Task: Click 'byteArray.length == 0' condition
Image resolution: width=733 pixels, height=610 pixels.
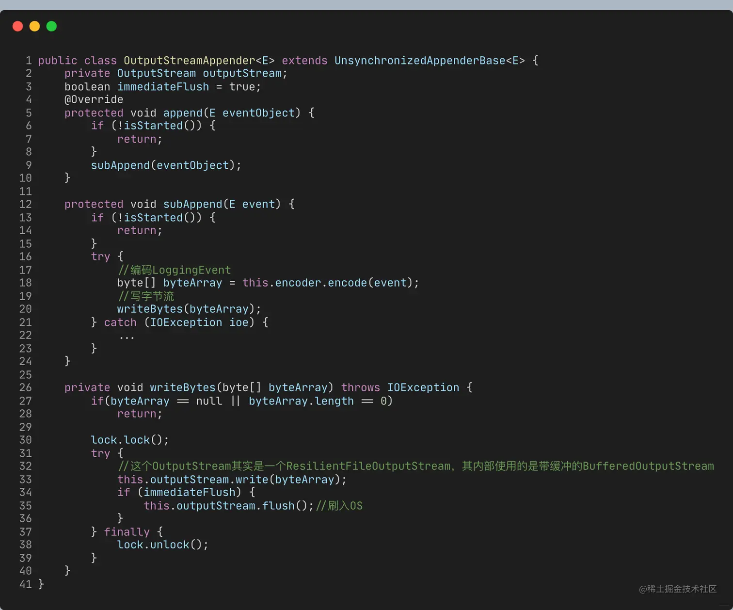Action: [318, 401]
